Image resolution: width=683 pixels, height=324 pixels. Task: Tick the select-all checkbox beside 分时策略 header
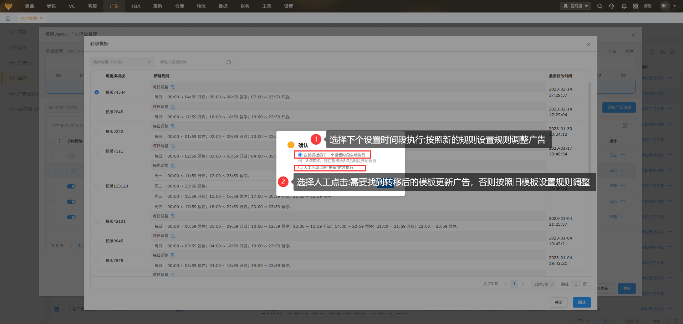[51, 141]
